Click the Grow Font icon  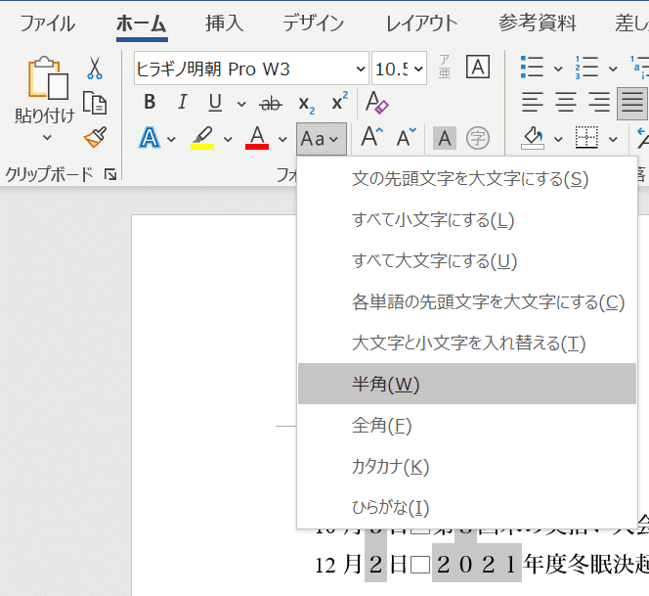tap(371, 137)
